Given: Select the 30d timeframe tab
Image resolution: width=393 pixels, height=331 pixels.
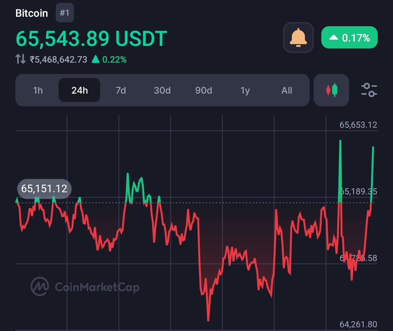Looking at the screenshot, I should pos(162,90).
